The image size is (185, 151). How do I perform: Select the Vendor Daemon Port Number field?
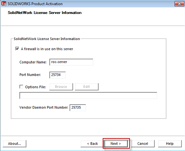(78, 108)
